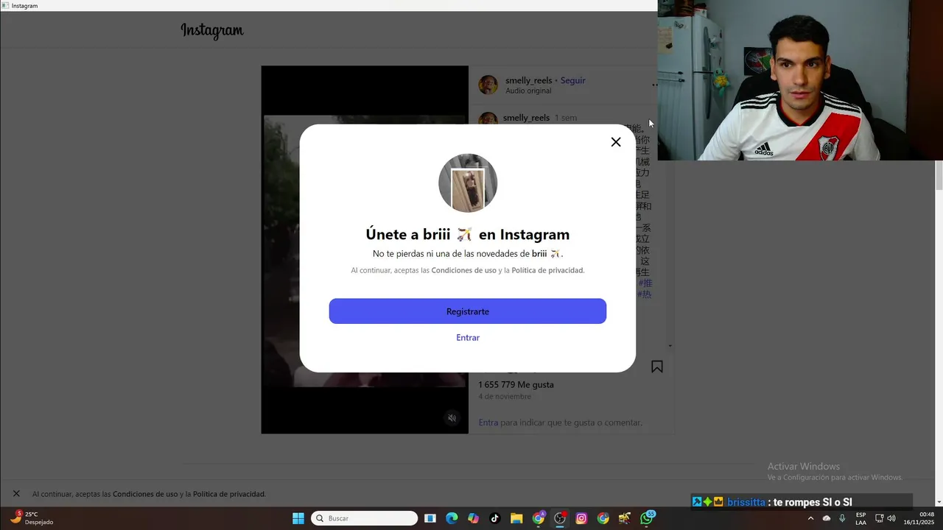The width and height of the screenshot is (943, 530).
Task: Dismiss the bottom banner with the X
Action: coord(16,494)
